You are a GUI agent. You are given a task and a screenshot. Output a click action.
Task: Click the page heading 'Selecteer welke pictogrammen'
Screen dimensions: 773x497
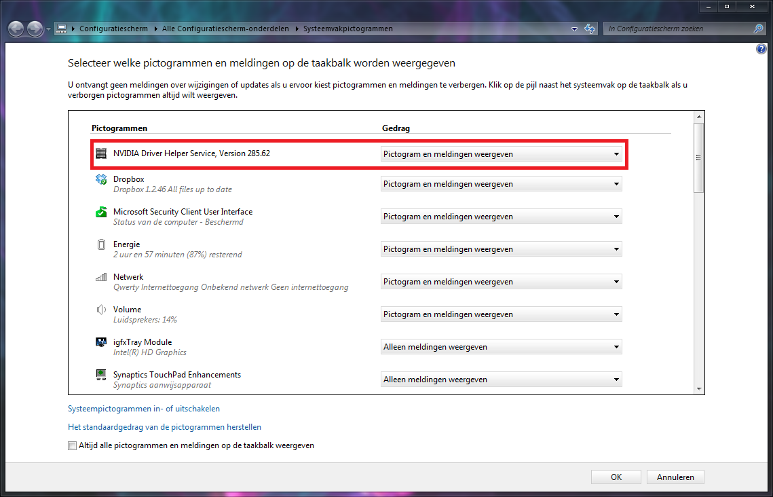261,63
